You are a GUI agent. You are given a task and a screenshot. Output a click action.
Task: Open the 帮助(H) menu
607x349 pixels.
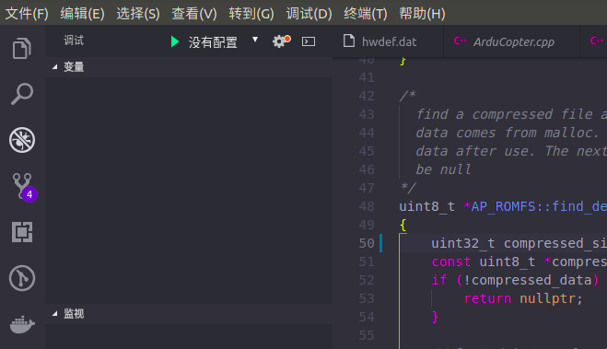pyautogui.click(x=423, y=14)
